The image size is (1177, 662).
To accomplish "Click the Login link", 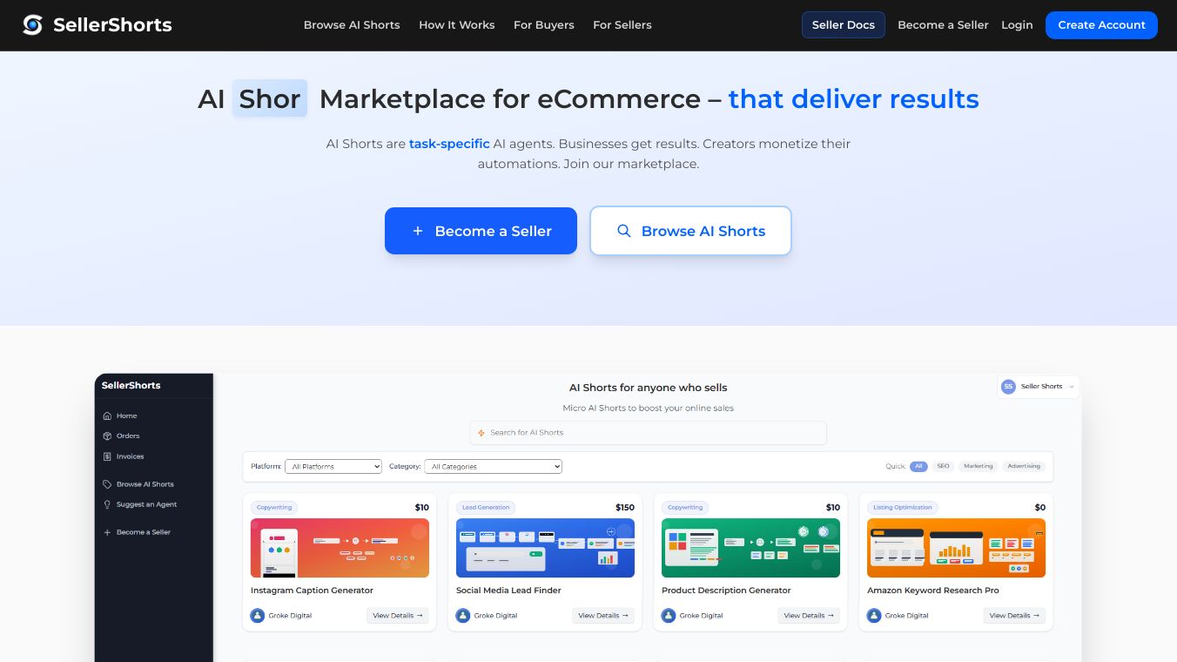I will (x=1017, y=25).
